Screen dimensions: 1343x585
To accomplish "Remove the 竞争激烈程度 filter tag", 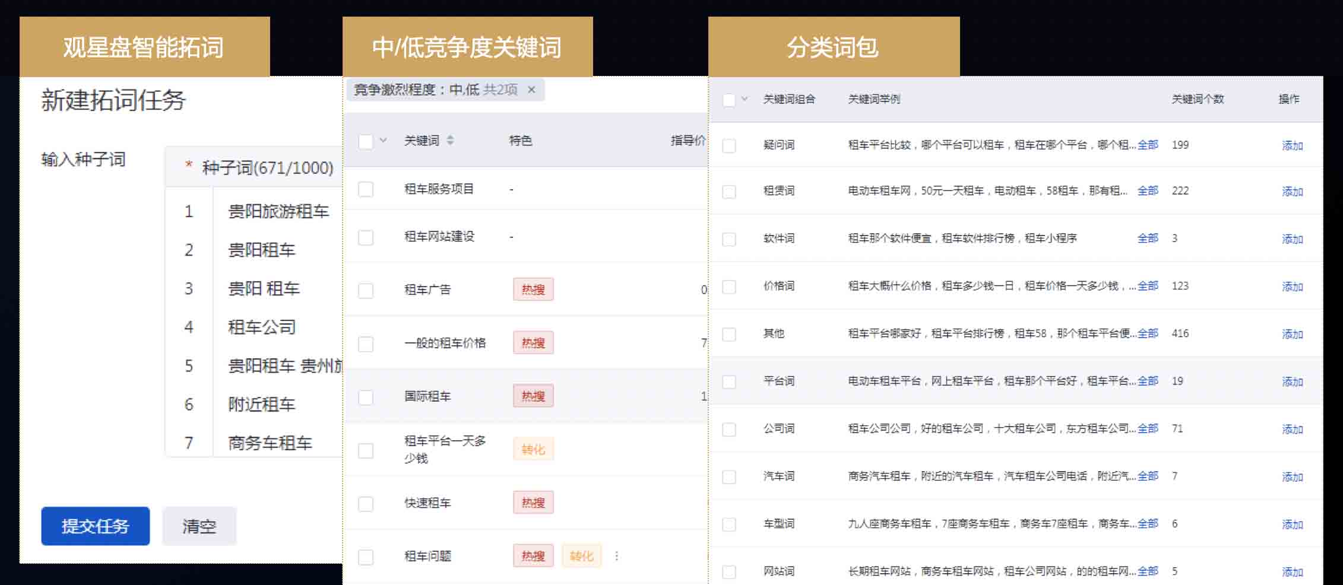I will click(x=531, y=90).
